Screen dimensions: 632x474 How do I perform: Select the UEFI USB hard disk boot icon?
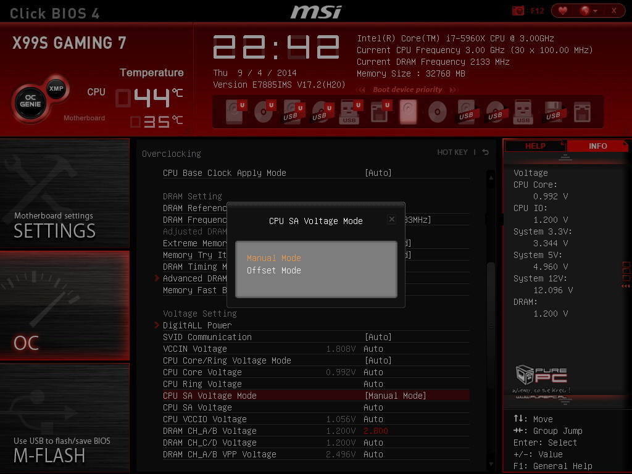point(293,112)
